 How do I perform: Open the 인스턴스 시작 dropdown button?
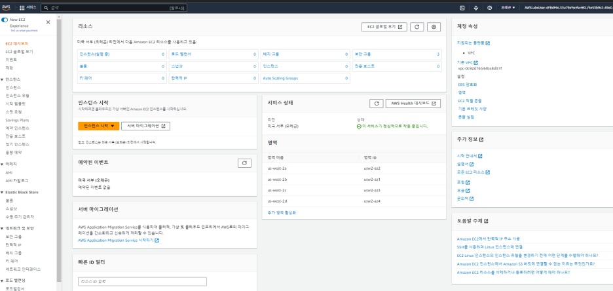tap(98, 126)
